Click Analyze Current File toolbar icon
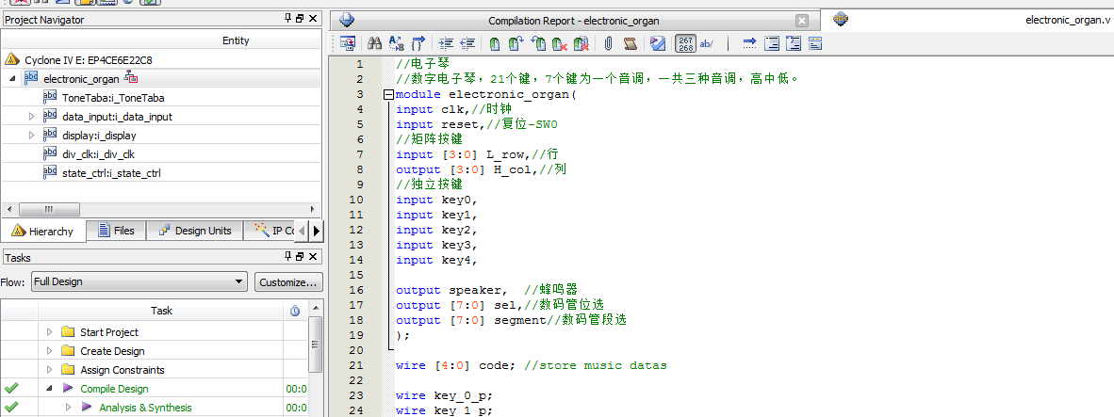1114x417 pixels. [x=658, y=43]
